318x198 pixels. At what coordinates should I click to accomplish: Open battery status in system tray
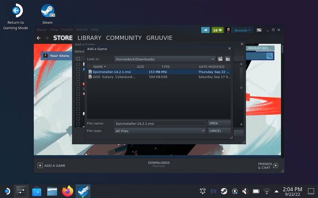pyautogui.click(x=256, y=191)
